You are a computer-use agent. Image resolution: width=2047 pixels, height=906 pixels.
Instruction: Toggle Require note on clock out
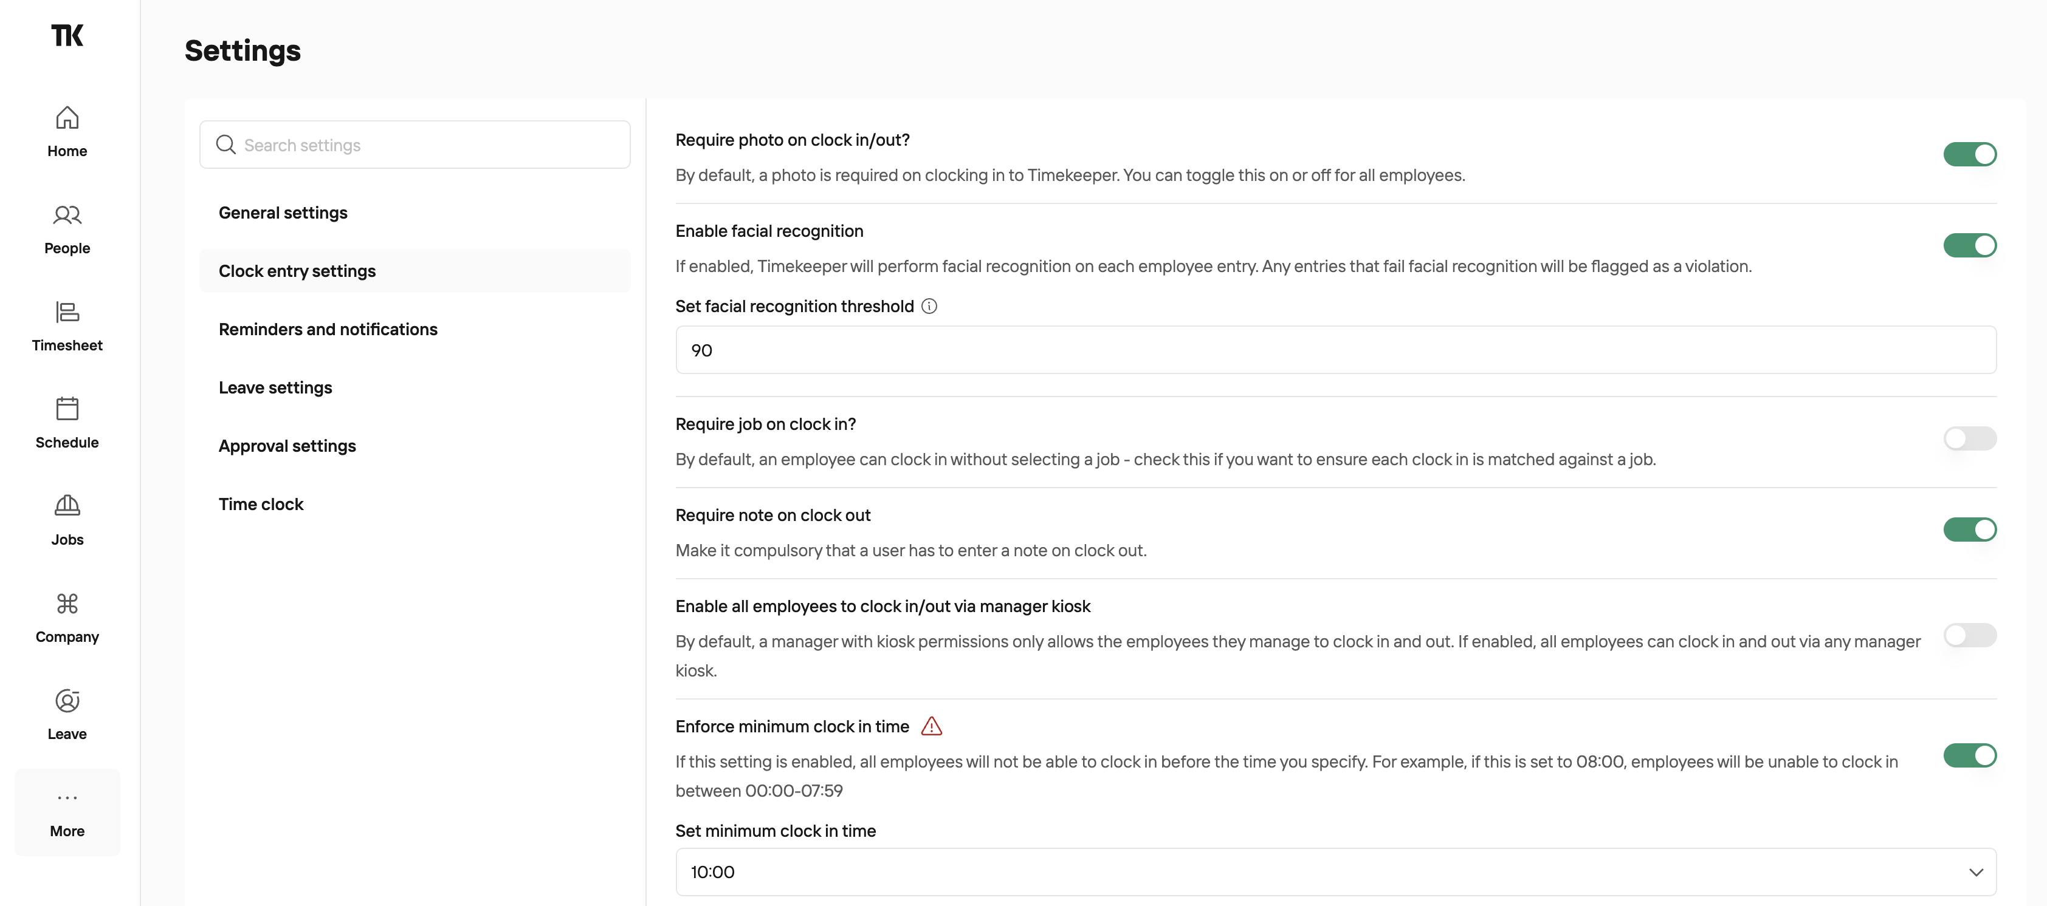[1969, 530]
